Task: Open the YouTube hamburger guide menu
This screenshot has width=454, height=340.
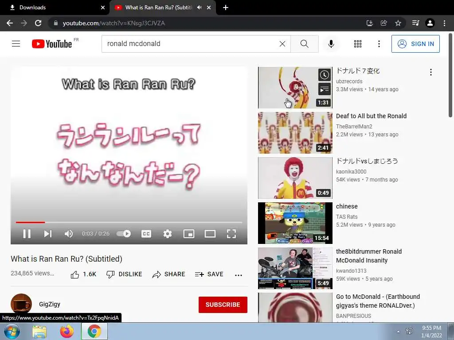Action: [16, 44]
